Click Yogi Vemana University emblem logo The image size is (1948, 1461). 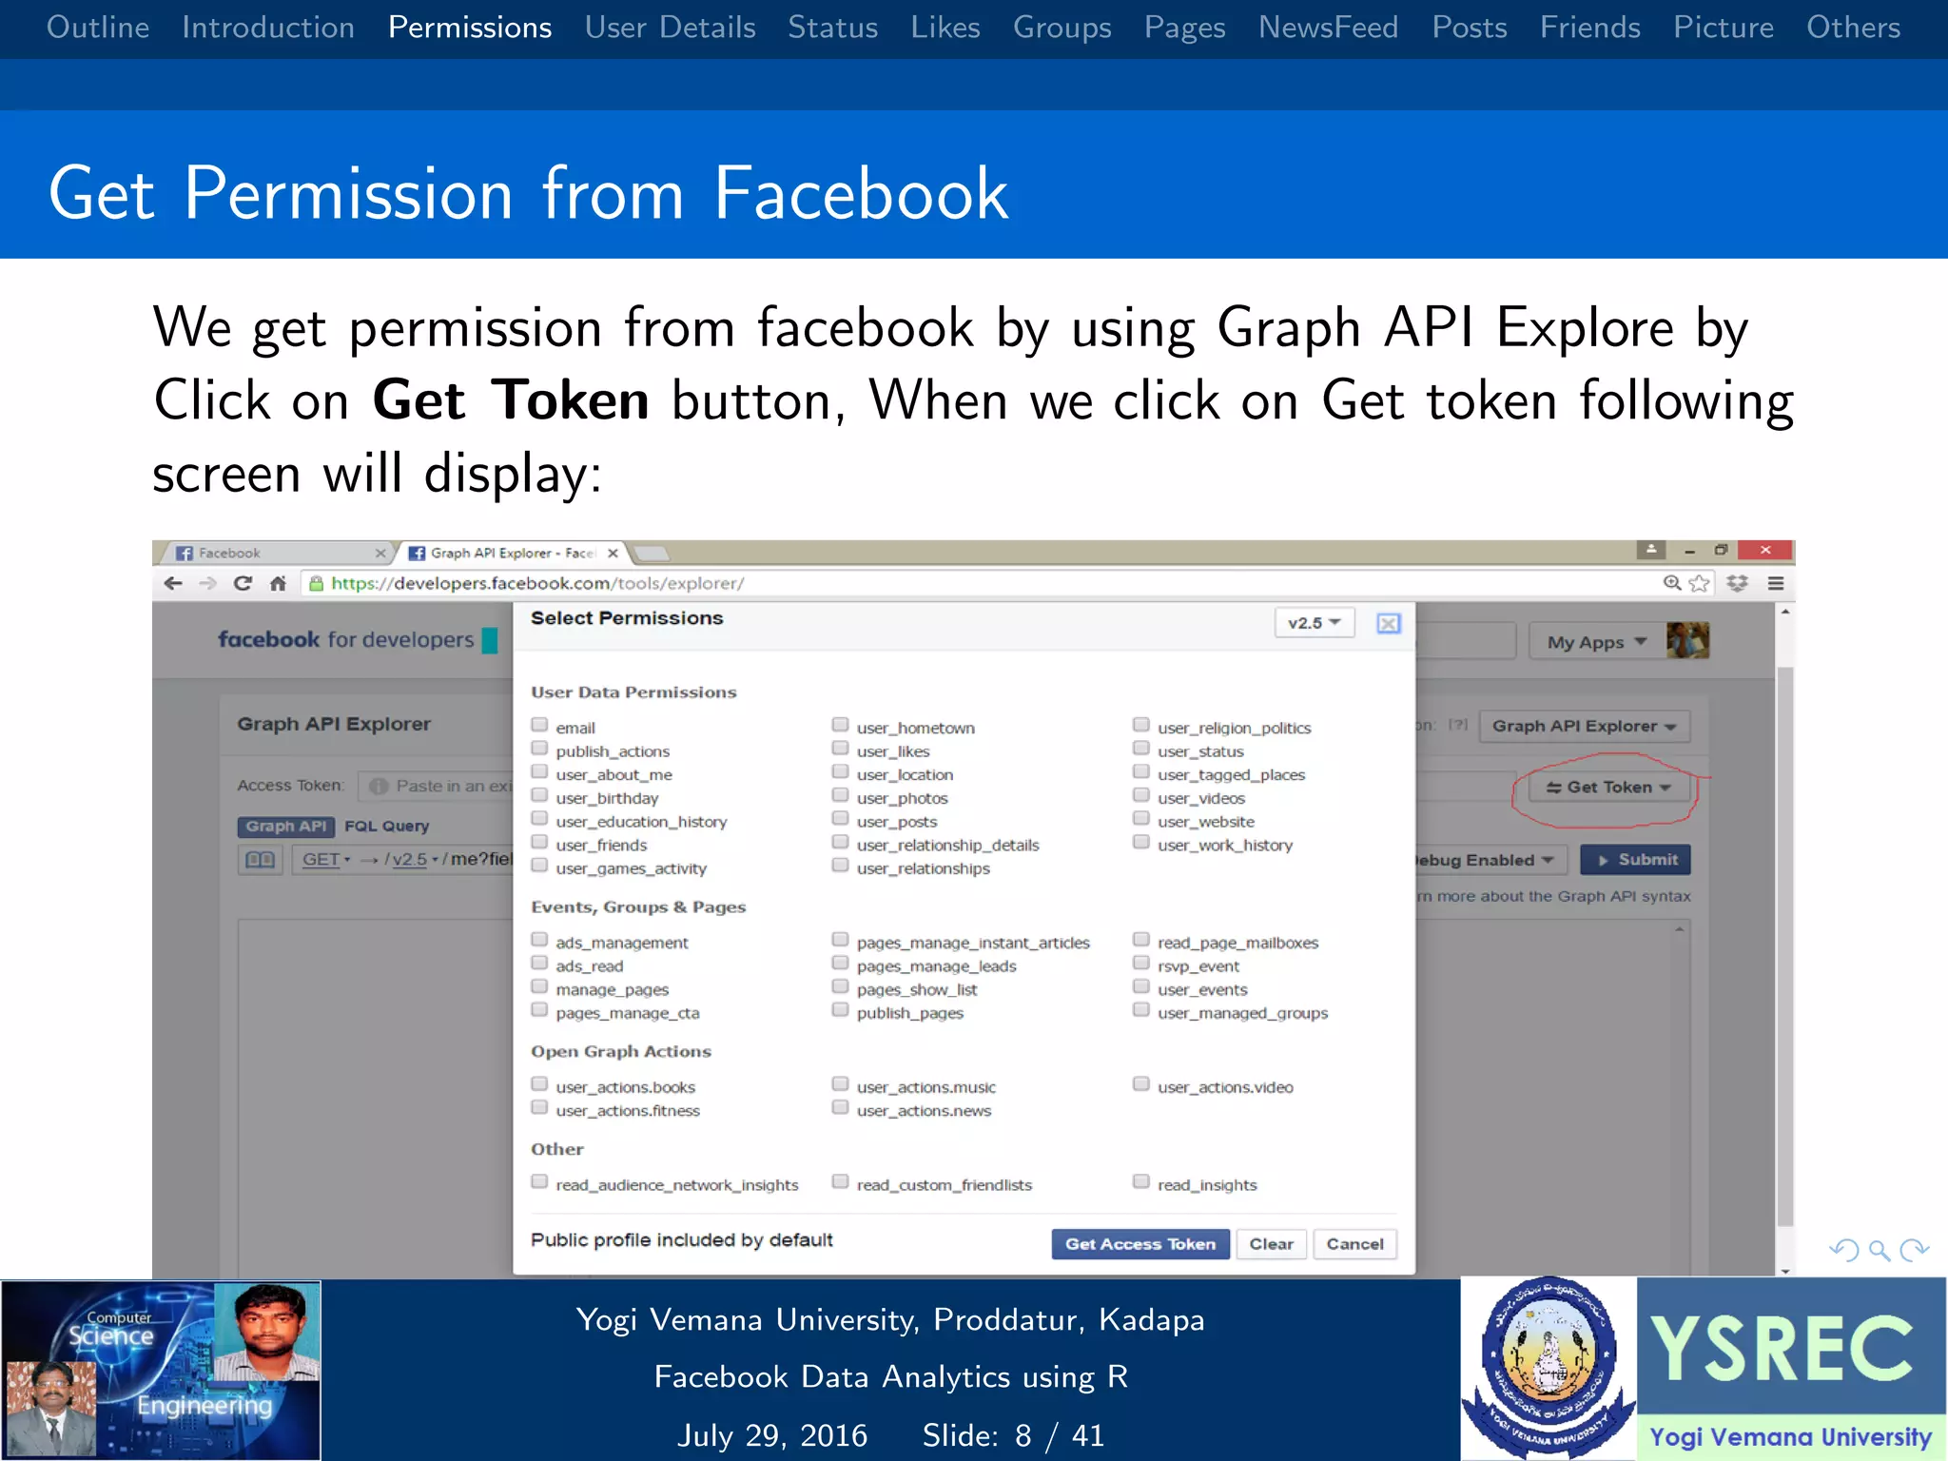coord(1549,1368)
